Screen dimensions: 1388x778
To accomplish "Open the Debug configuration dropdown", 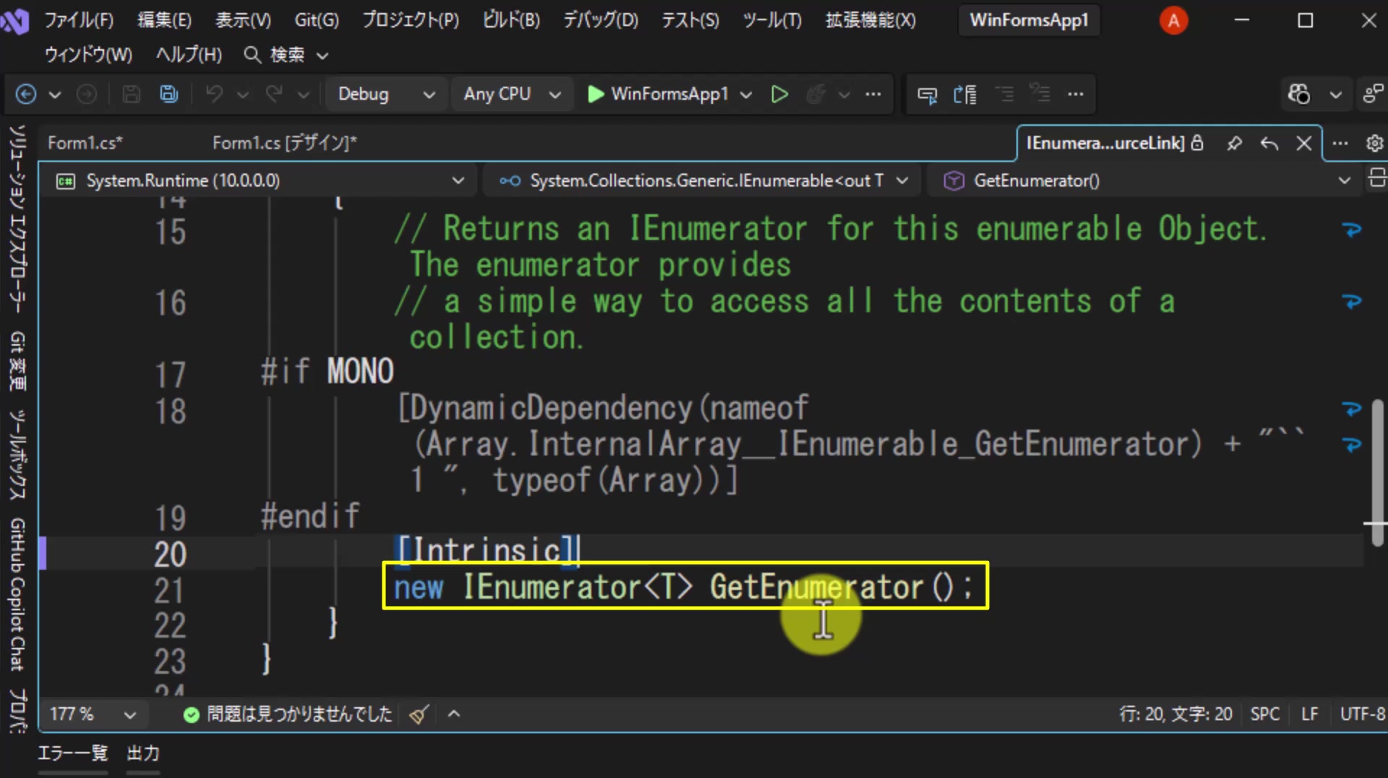I will pyautogui.click(x=386, y=94).
